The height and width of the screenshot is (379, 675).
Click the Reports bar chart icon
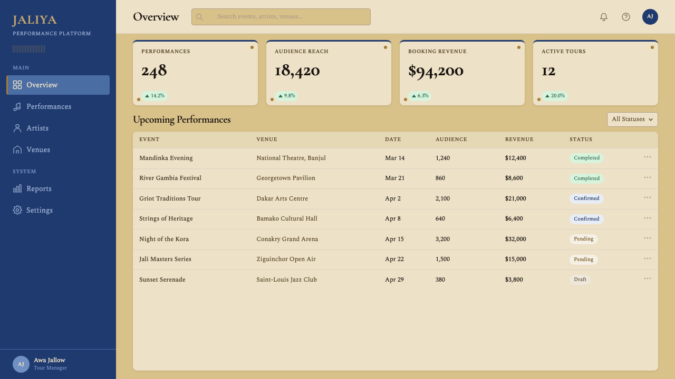pyautogui.click(x=17, y=188)
